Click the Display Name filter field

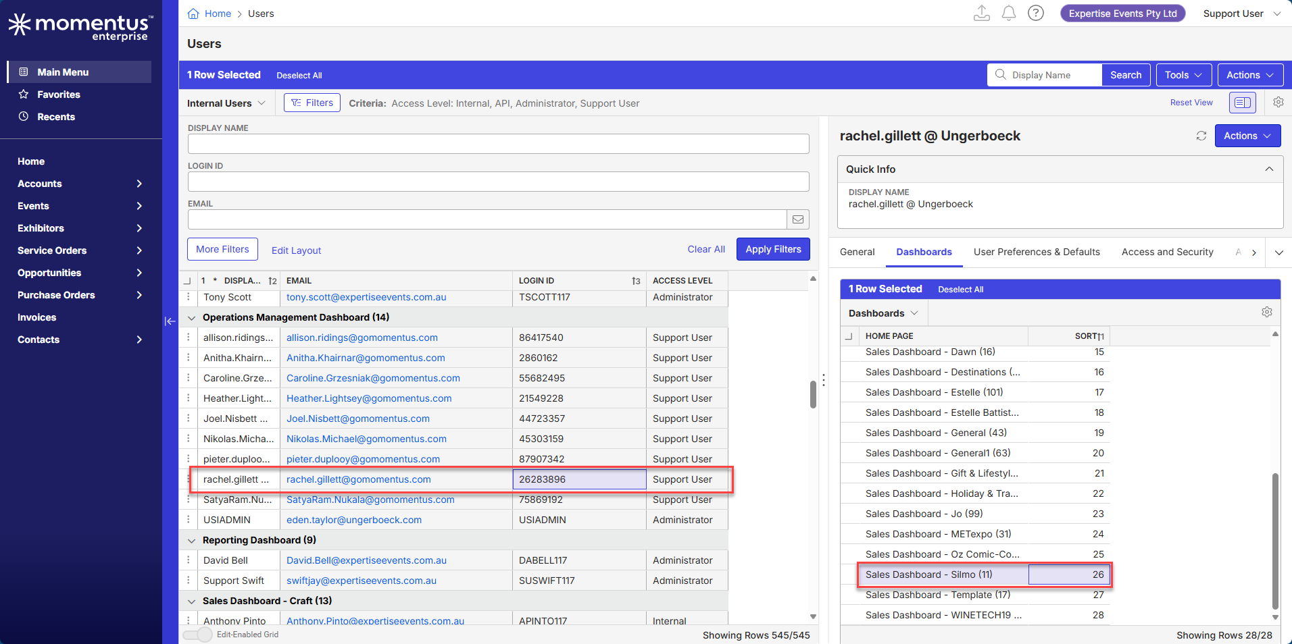tap(498, 144)
